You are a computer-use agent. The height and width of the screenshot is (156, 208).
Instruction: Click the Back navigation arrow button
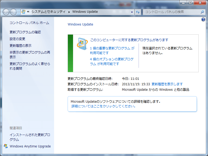point(6,12)
